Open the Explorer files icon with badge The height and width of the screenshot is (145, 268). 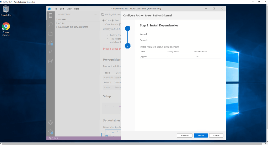50,43
